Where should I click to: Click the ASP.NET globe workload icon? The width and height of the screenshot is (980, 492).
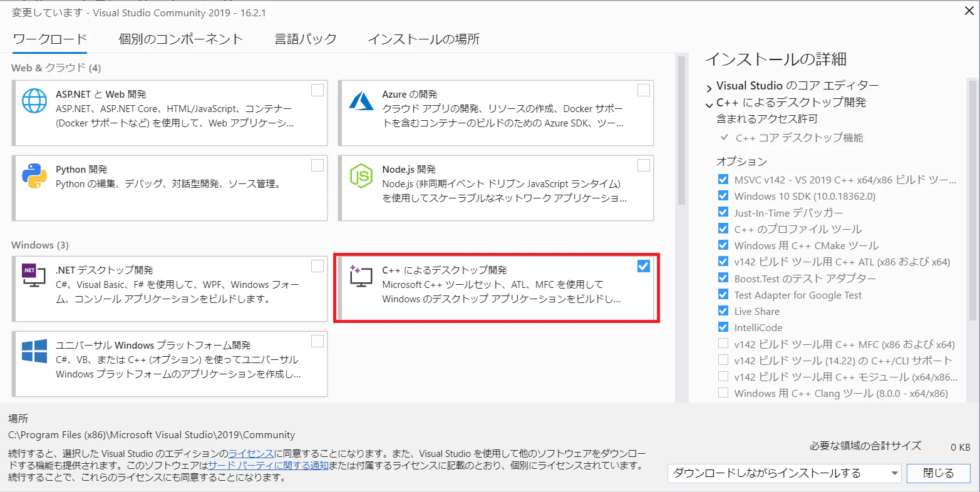click(x=34, y=100)
